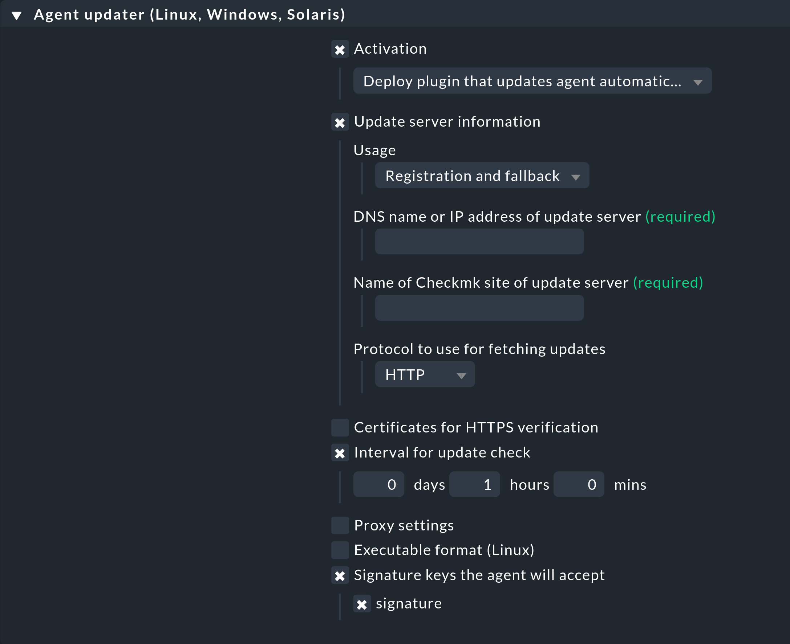This screenshot has width=790, height=644.
Task: Uncheck Update server information checkbox
Action: [x=340, y=122]
